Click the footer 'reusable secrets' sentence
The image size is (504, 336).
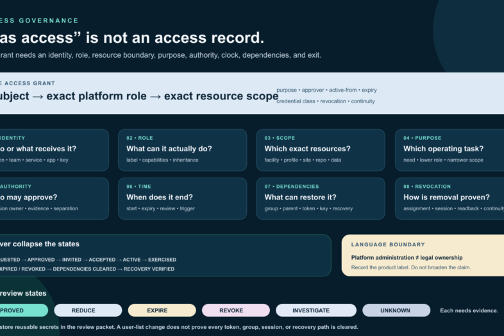pos(179,327)
